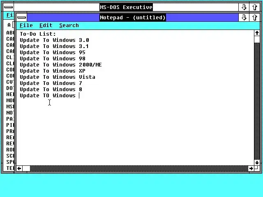
Task: Click the line "Update To Windows XP"
Action: [53, 71]
